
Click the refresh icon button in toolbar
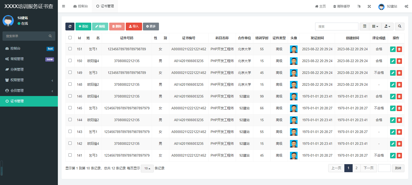coord(70,26)
